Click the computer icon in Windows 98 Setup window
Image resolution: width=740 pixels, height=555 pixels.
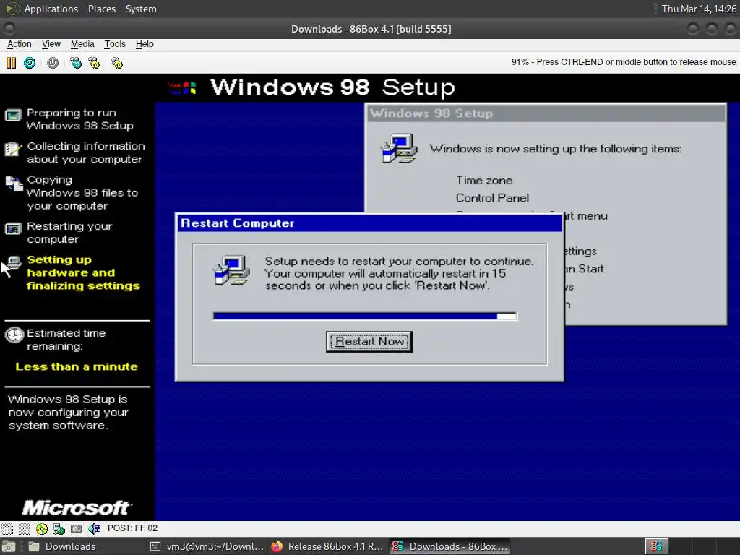click(399, 148)
